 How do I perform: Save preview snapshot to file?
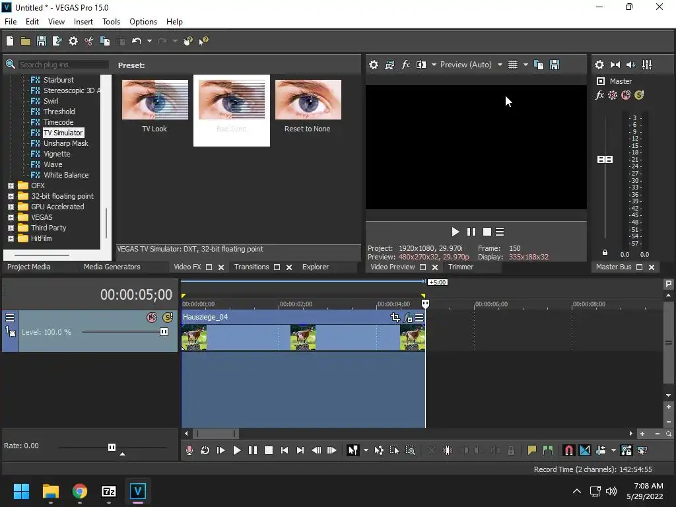555,65
